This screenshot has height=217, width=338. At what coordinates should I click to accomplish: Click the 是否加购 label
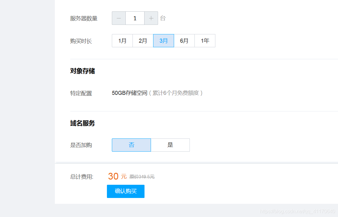click(81, 145)
